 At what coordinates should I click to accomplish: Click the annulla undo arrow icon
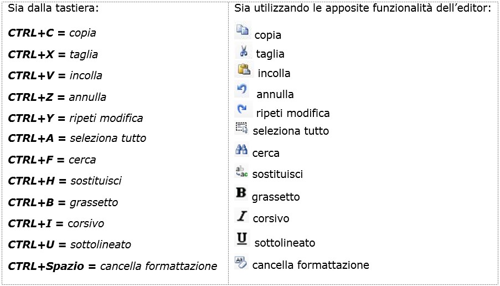(242, 90)
